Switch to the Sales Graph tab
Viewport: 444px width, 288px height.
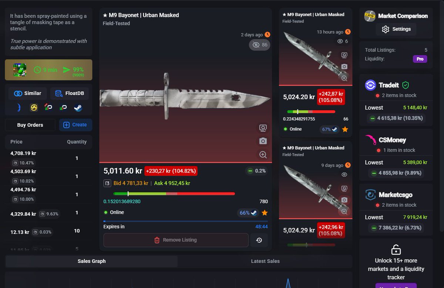(92, 261)
